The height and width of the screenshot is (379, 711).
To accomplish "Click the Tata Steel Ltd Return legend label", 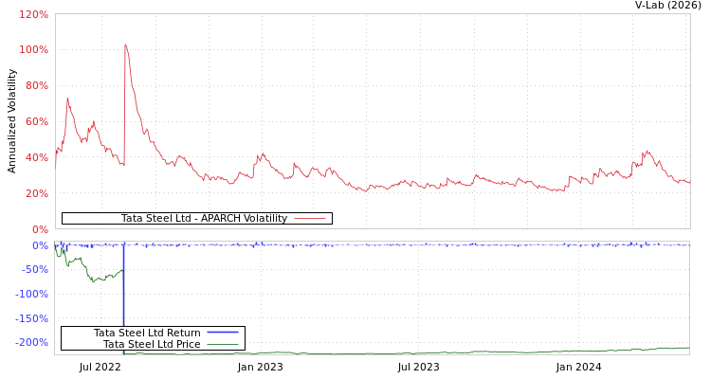I will click(147, 333).
